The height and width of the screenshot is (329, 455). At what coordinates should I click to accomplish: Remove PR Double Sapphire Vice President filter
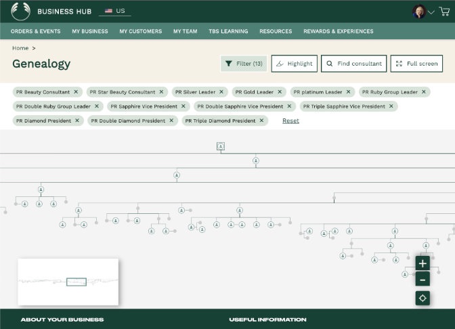coord(289,106)
